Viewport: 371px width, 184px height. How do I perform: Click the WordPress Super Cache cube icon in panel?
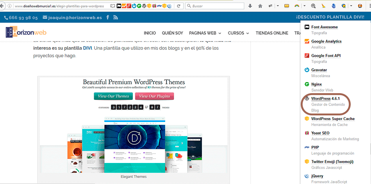coord(307,119)
